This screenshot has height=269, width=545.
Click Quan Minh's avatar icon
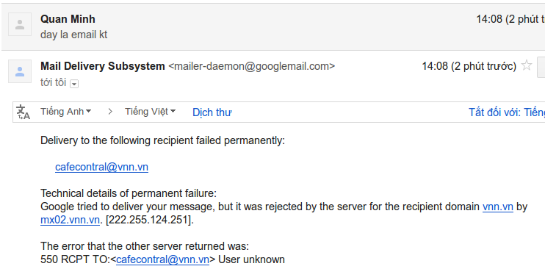pyautogui.click(x=20, y=24)
